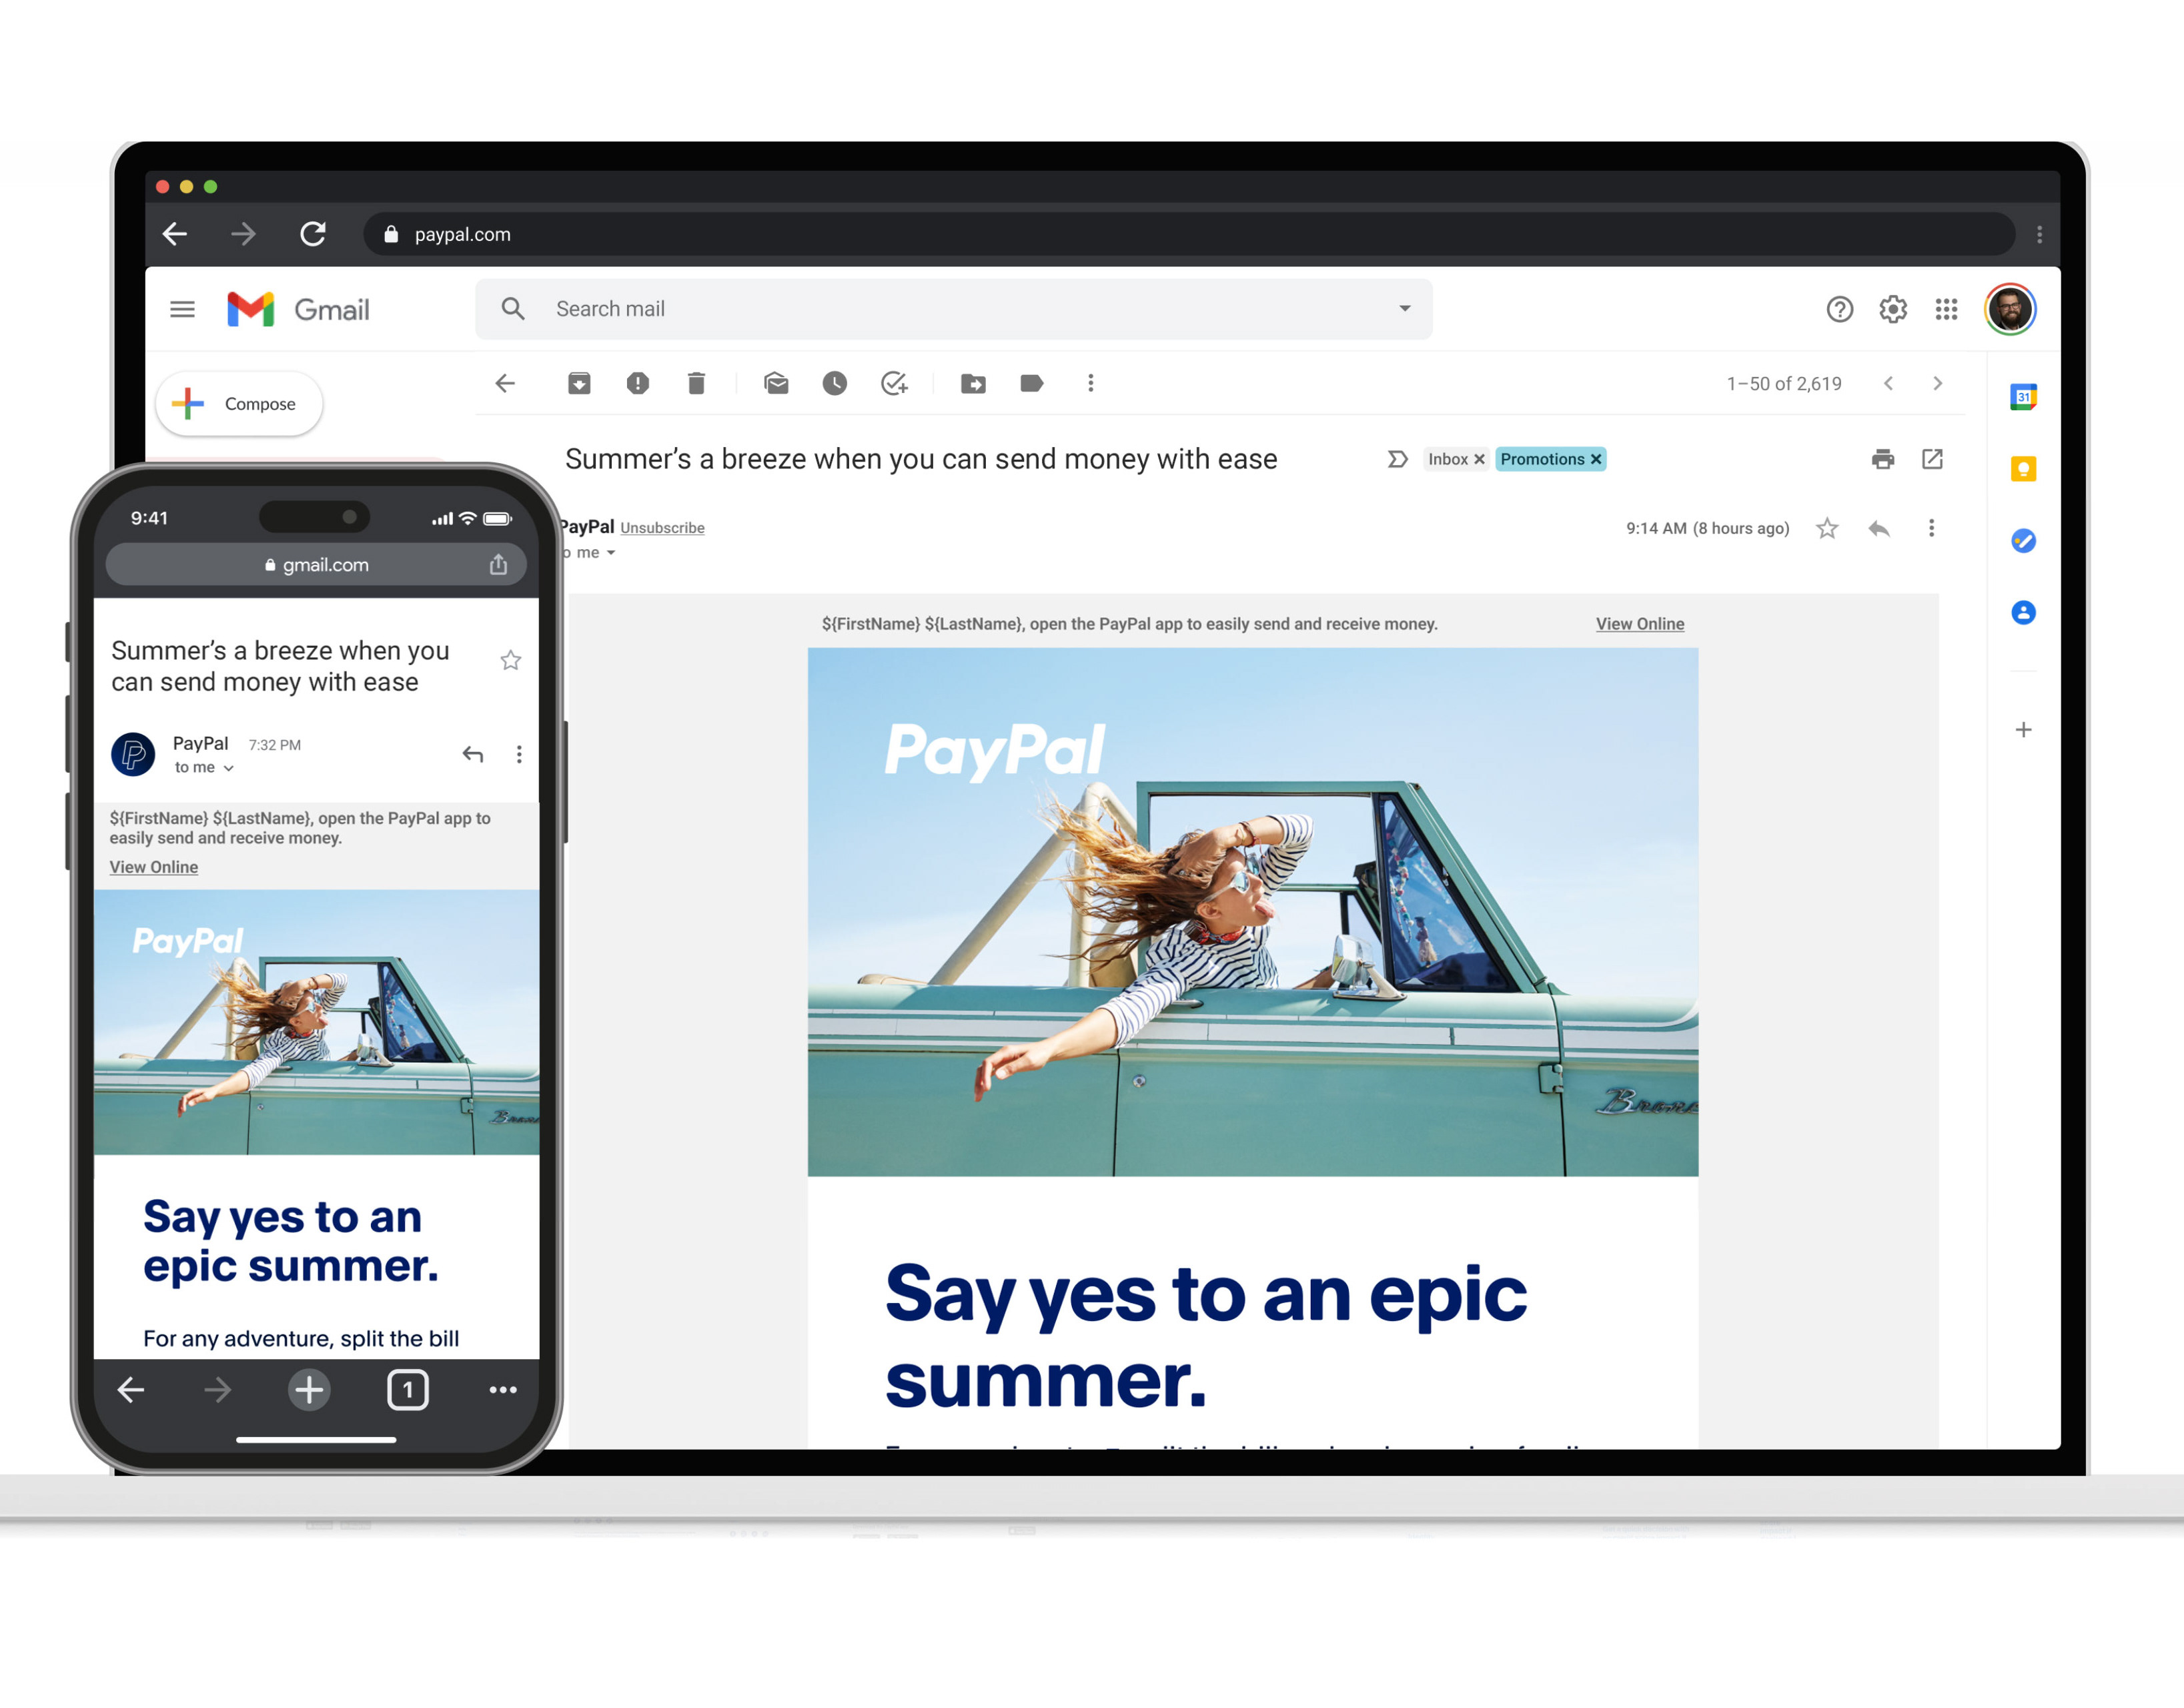Expand recipient details next to "to me"
Image resolution: width=2184 pixels, height=1708 pixels.
[x=611, y=553]
